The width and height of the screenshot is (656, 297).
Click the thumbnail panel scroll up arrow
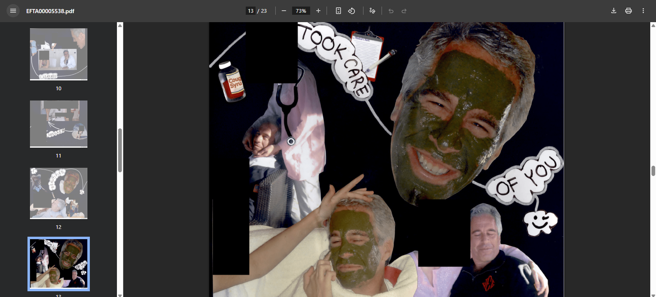(x=120, y=25)
